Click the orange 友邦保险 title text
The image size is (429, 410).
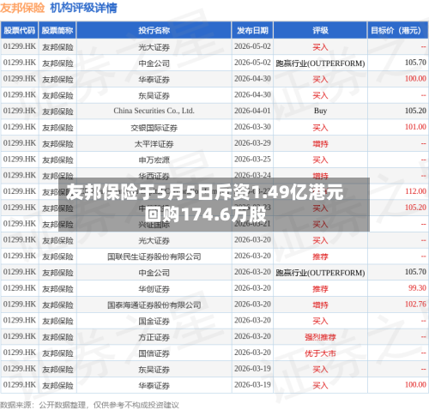click(x=22, y=8)
